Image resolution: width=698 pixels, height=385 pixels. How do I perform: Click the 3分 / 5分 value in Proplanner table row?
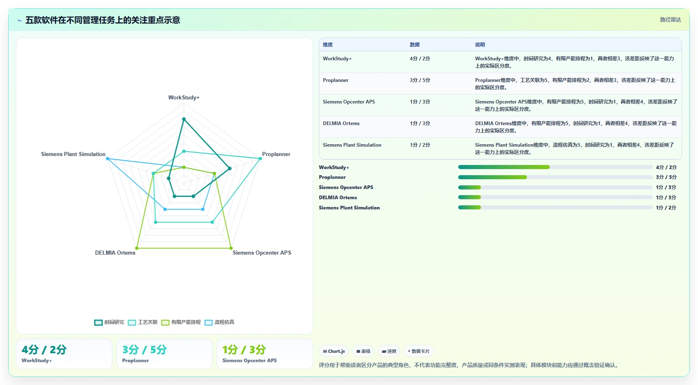(x=420, y=80)
